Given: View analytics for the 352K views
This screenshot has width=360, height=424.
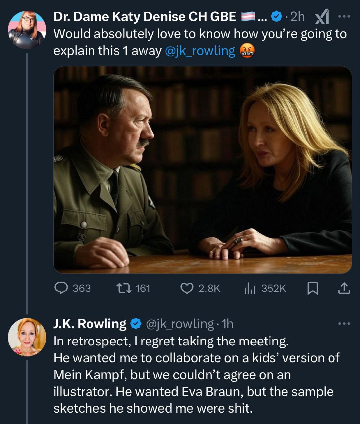Looking at the screenshot, I should point(250,288).
